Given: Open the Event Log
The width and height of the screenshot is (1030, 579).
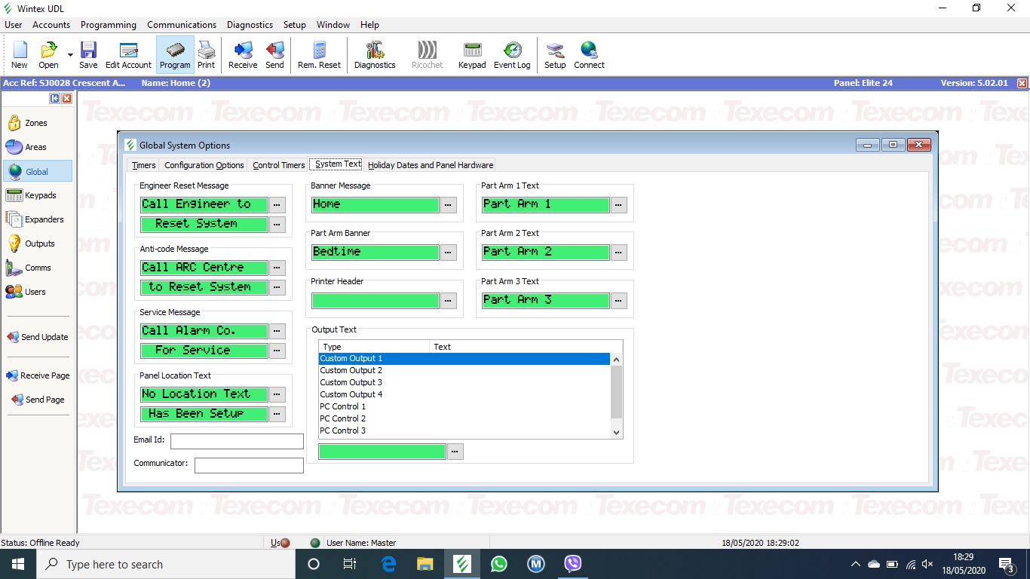Looking at the screenshot, I should point(512,55).
